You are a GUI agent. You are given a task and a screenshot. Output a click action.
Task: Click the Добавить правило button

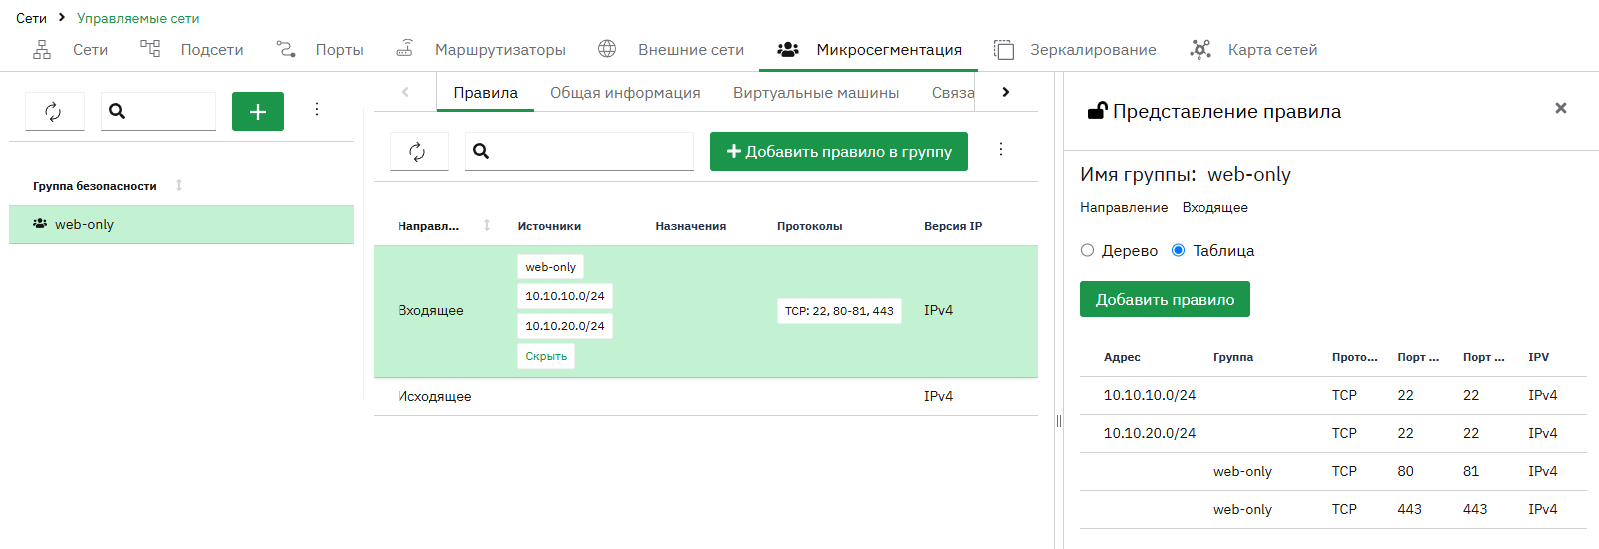1165,299
